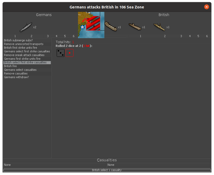This screenshot has height=175, width=214.
Task: Select 'Germans select first strike casualties' step
Action: click(27, 51)
